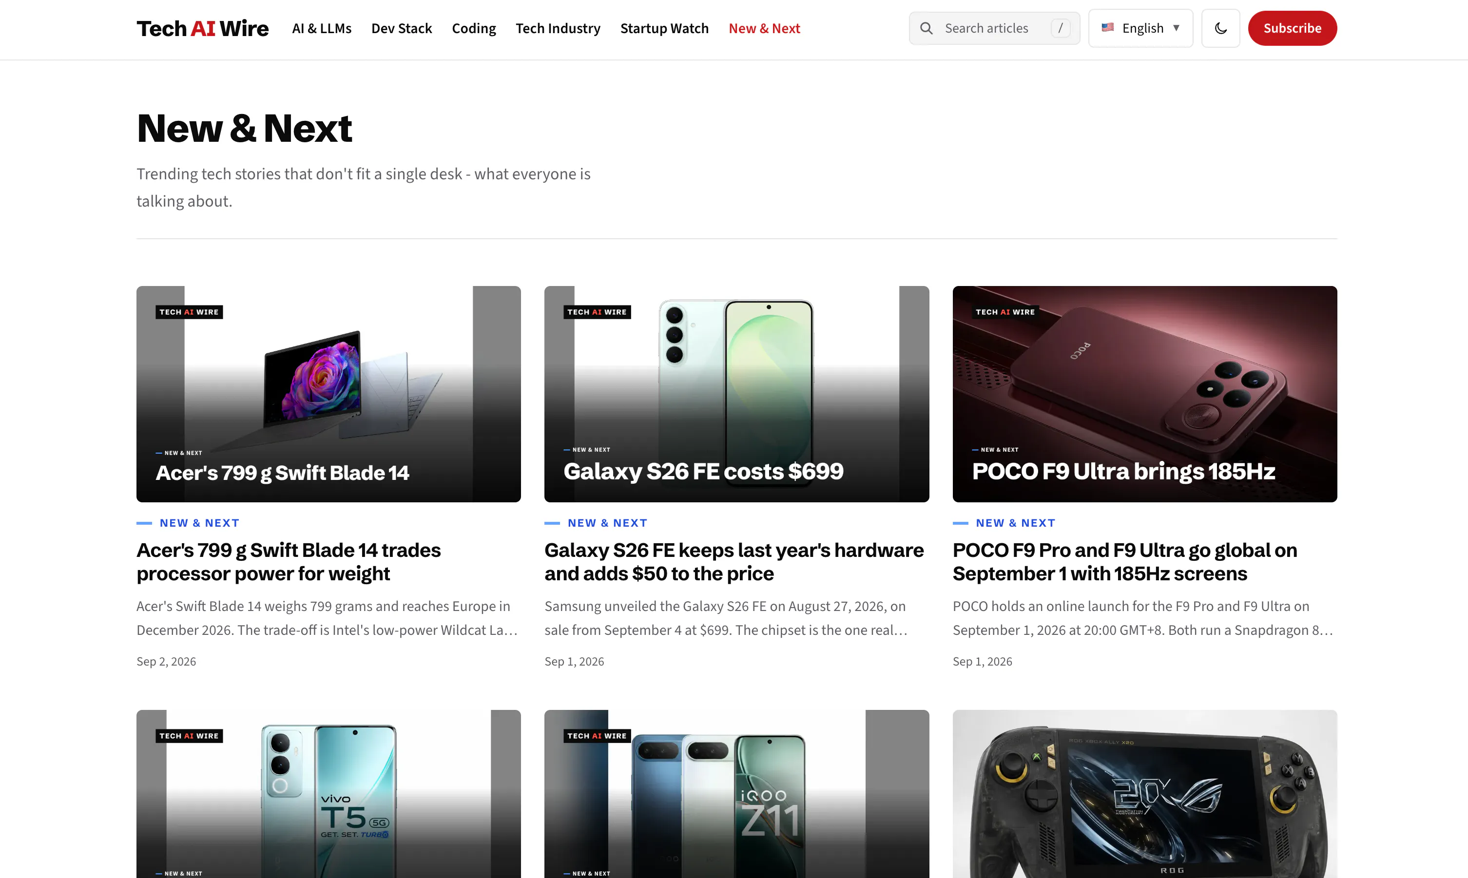
Task: Click the 'Sep 2, 2026' date
Action: click(166, 662)
